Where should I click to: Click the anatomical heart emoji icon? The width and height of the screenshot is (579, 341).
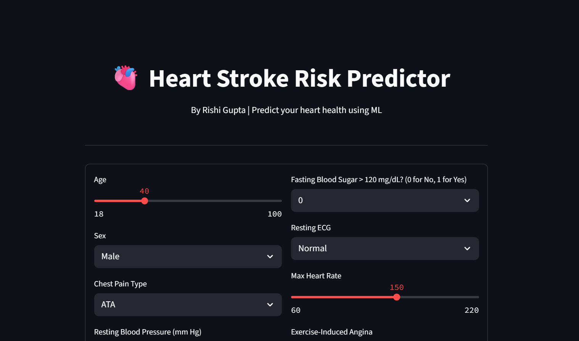point(126,78)
